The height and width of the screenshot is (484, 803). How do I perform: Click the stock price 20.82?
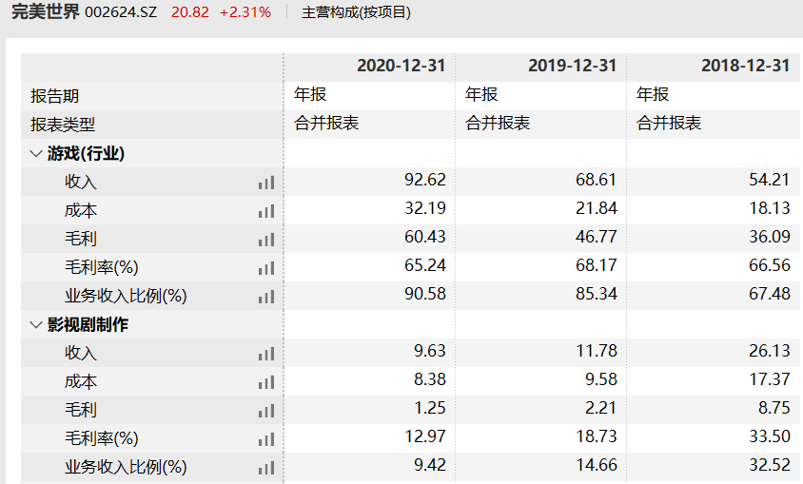(190, 12)
